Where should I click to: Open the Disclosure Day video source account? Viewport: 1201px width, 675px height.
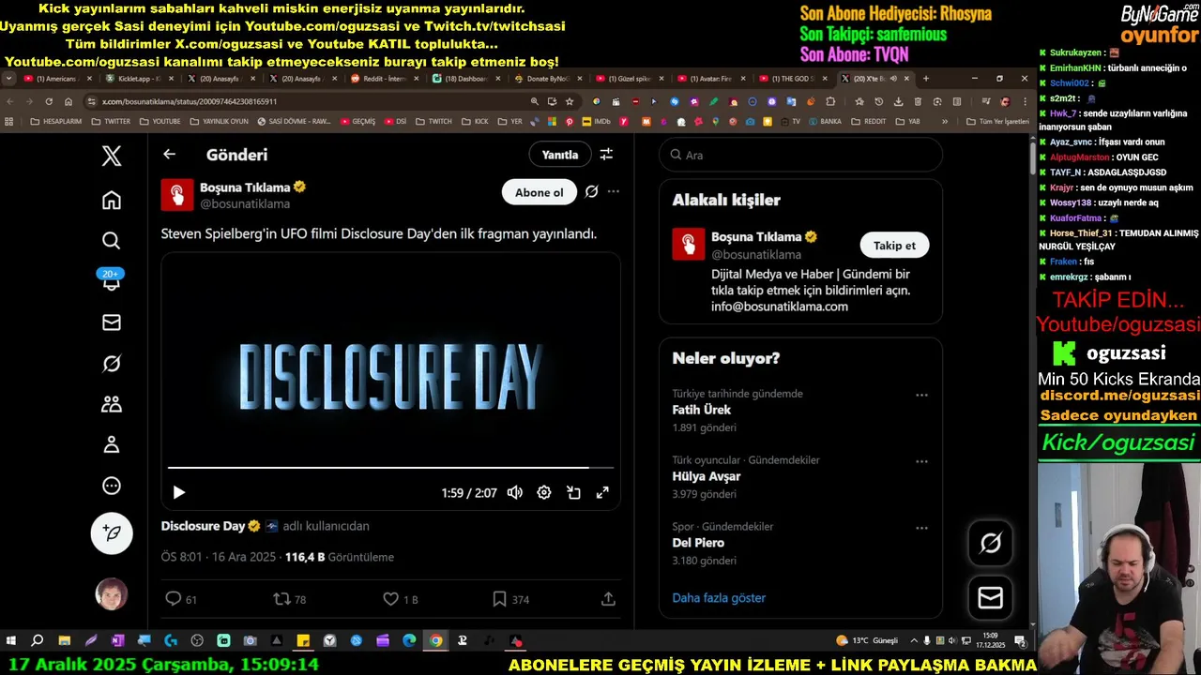(x=203, y=526)
